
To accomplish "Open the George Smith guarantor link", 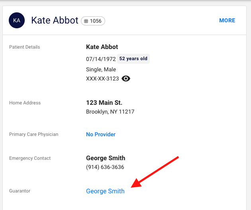I will click(105, 191).
